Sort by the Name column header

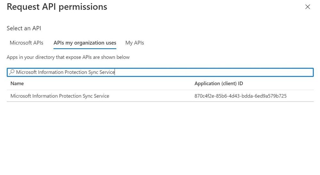pyautogui.click(x=17, y=83)
